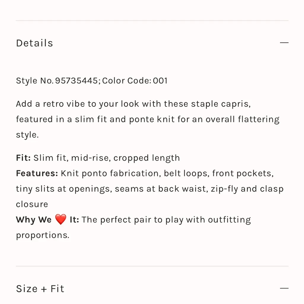Click the red heart emoji
304x304 pixels.
click(61, 220)
